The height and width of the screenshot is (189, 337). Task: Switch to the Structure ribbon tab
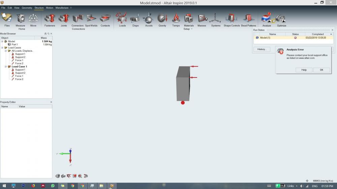pos(39,8)
